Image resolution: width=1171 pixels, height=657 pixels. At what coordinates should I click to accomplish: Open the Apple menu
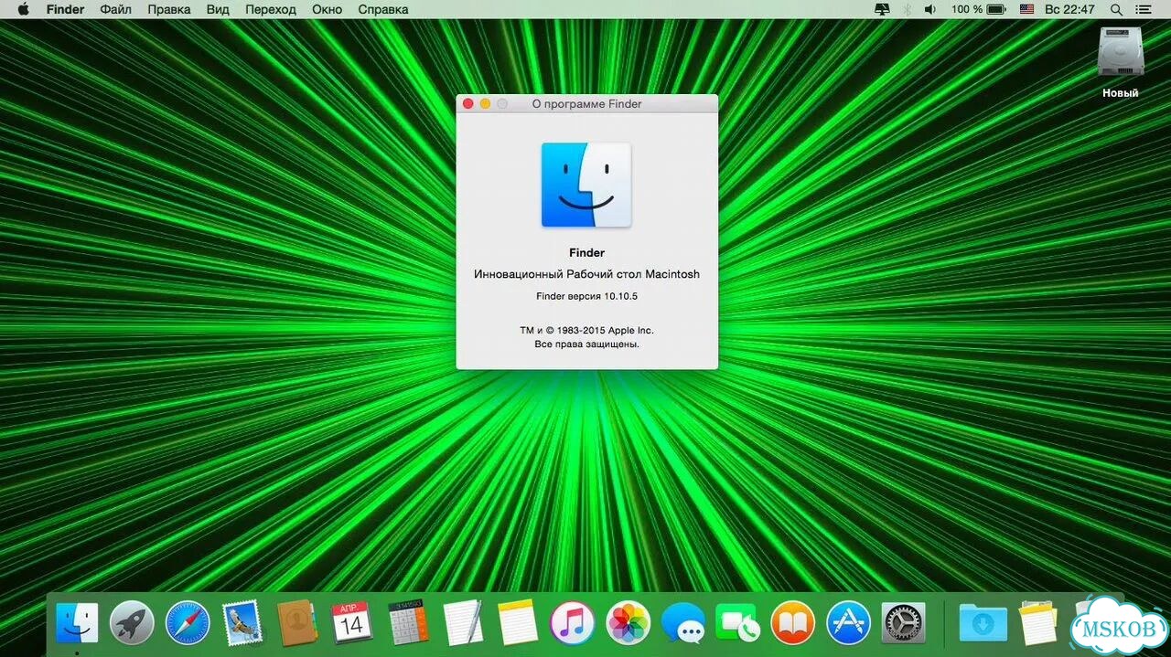[x=24, y=9]
